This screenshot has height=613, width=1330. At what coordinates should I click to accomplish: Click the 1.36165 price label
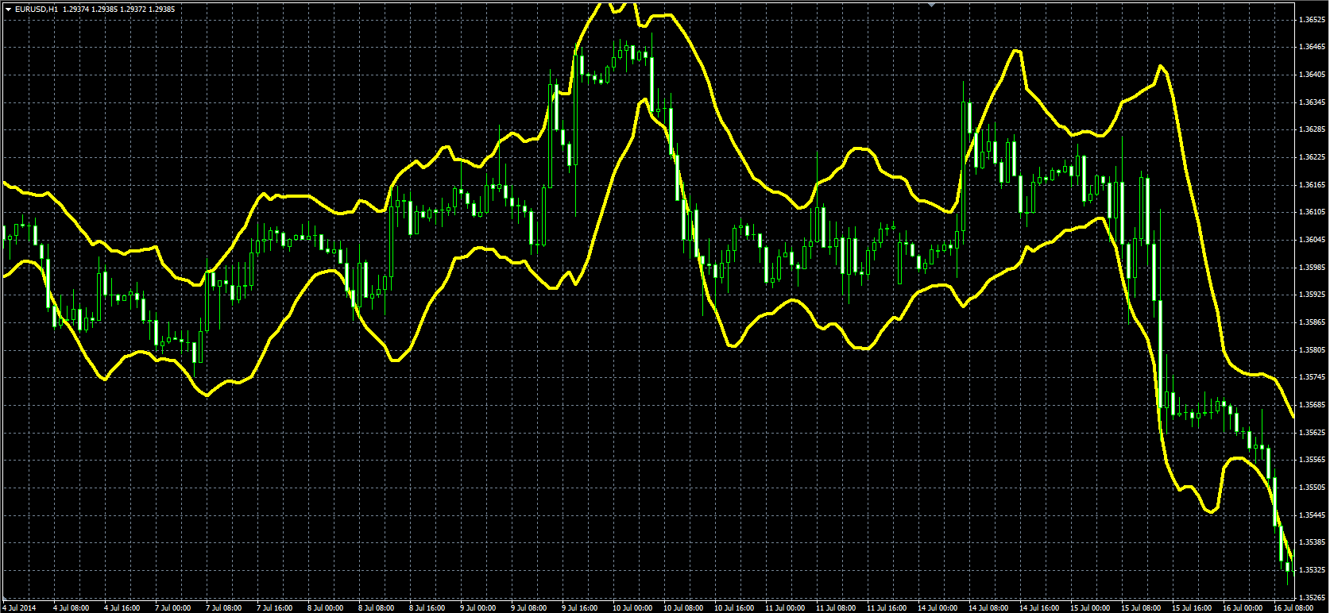pos(1311,185)
